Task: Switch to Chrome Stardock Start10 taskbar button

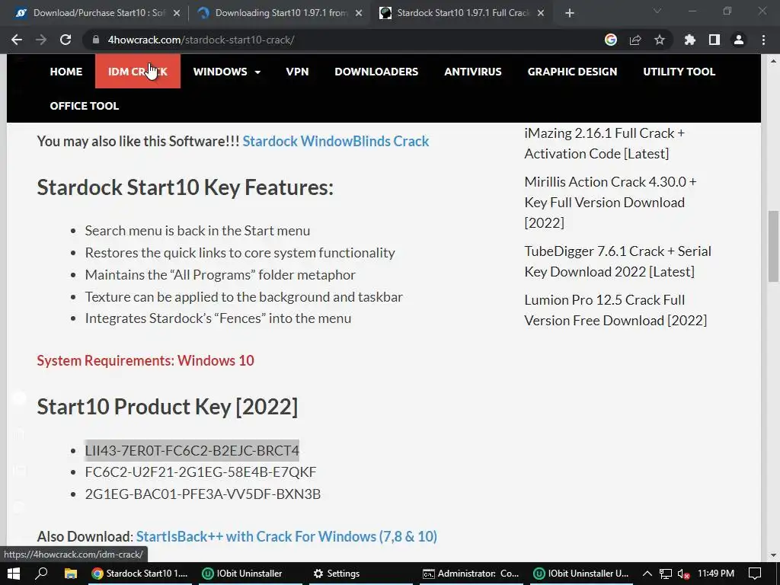Action: point(140,574)
